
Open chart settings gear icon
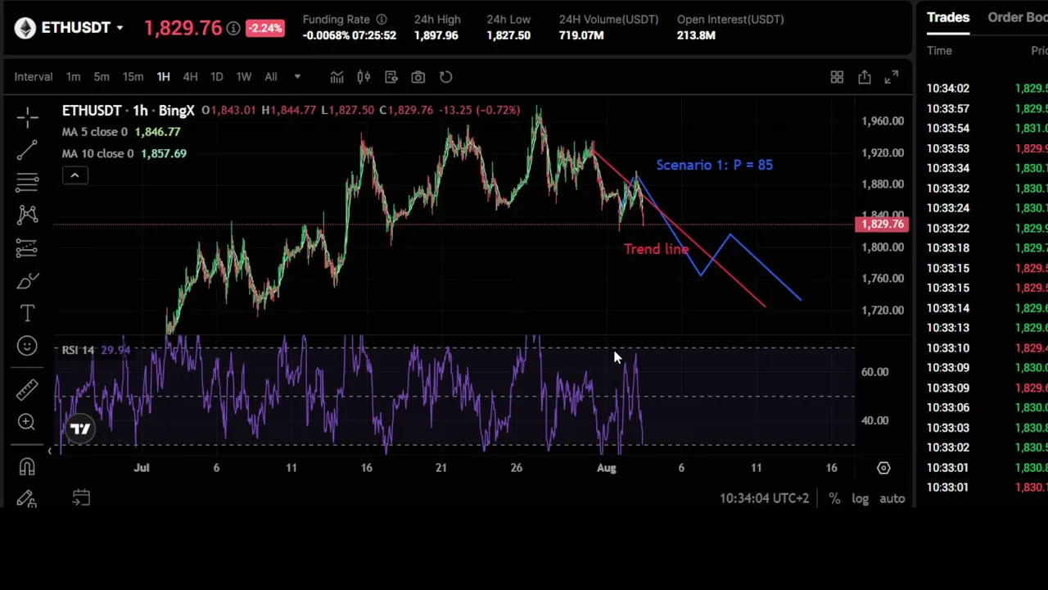(x=883, y=468)
